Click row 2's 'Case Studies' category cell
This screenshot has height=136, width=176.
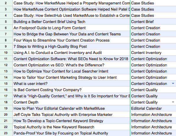(153, 3)
